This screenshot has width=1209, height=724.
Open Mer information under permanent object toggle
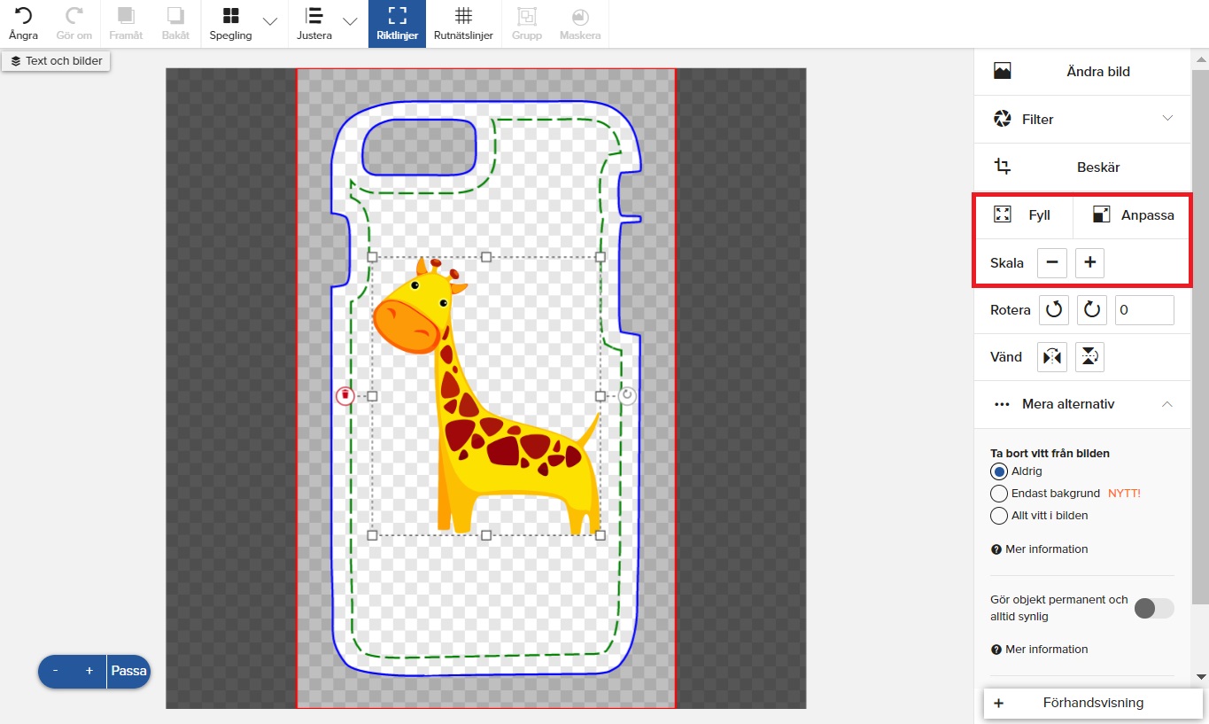(1040, 650)
